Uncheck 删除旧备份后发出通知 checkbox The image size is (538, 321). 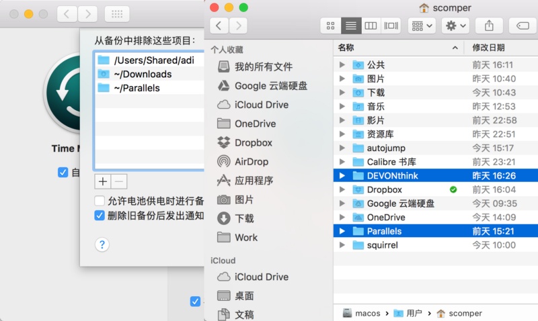pyautogui.click(x=100, y=216)
